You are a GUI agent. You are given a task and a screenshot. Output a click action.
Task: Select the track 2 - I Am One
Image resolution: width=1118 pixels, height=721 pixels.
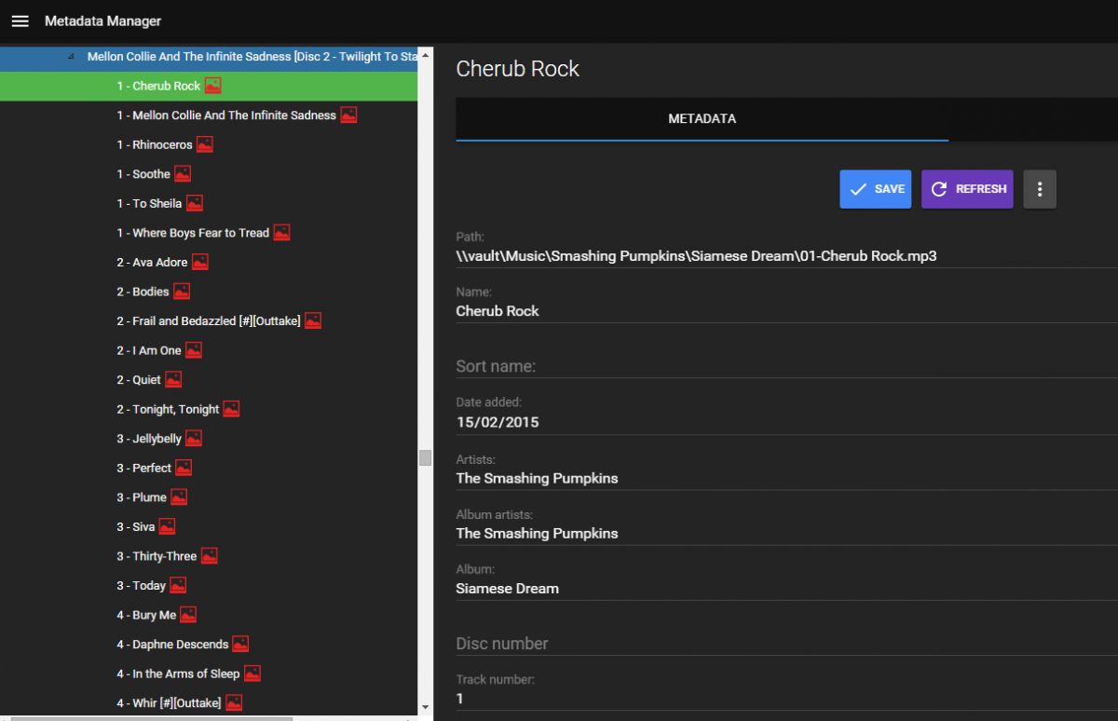[149, 350]
